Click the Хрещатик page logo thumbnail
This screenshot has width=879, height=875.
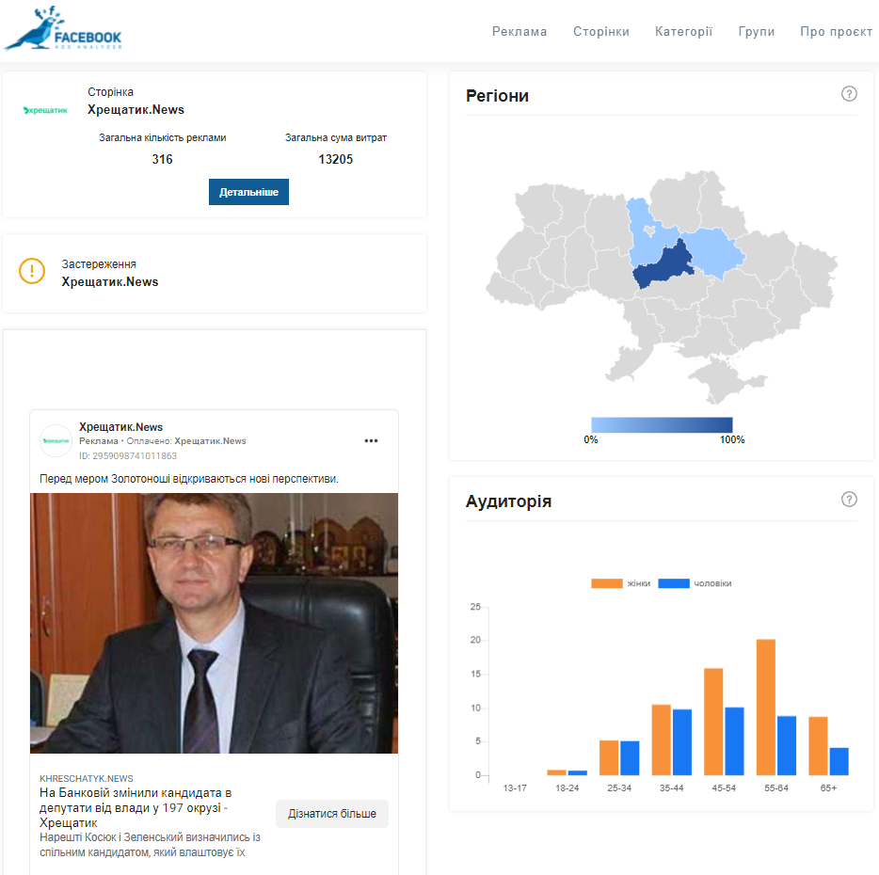point(45,110)
